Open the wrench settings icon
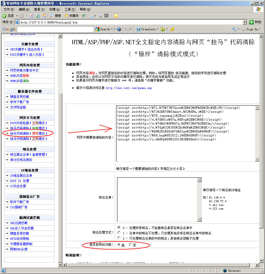Screen dimensions: 265x274 click(235, 29)
